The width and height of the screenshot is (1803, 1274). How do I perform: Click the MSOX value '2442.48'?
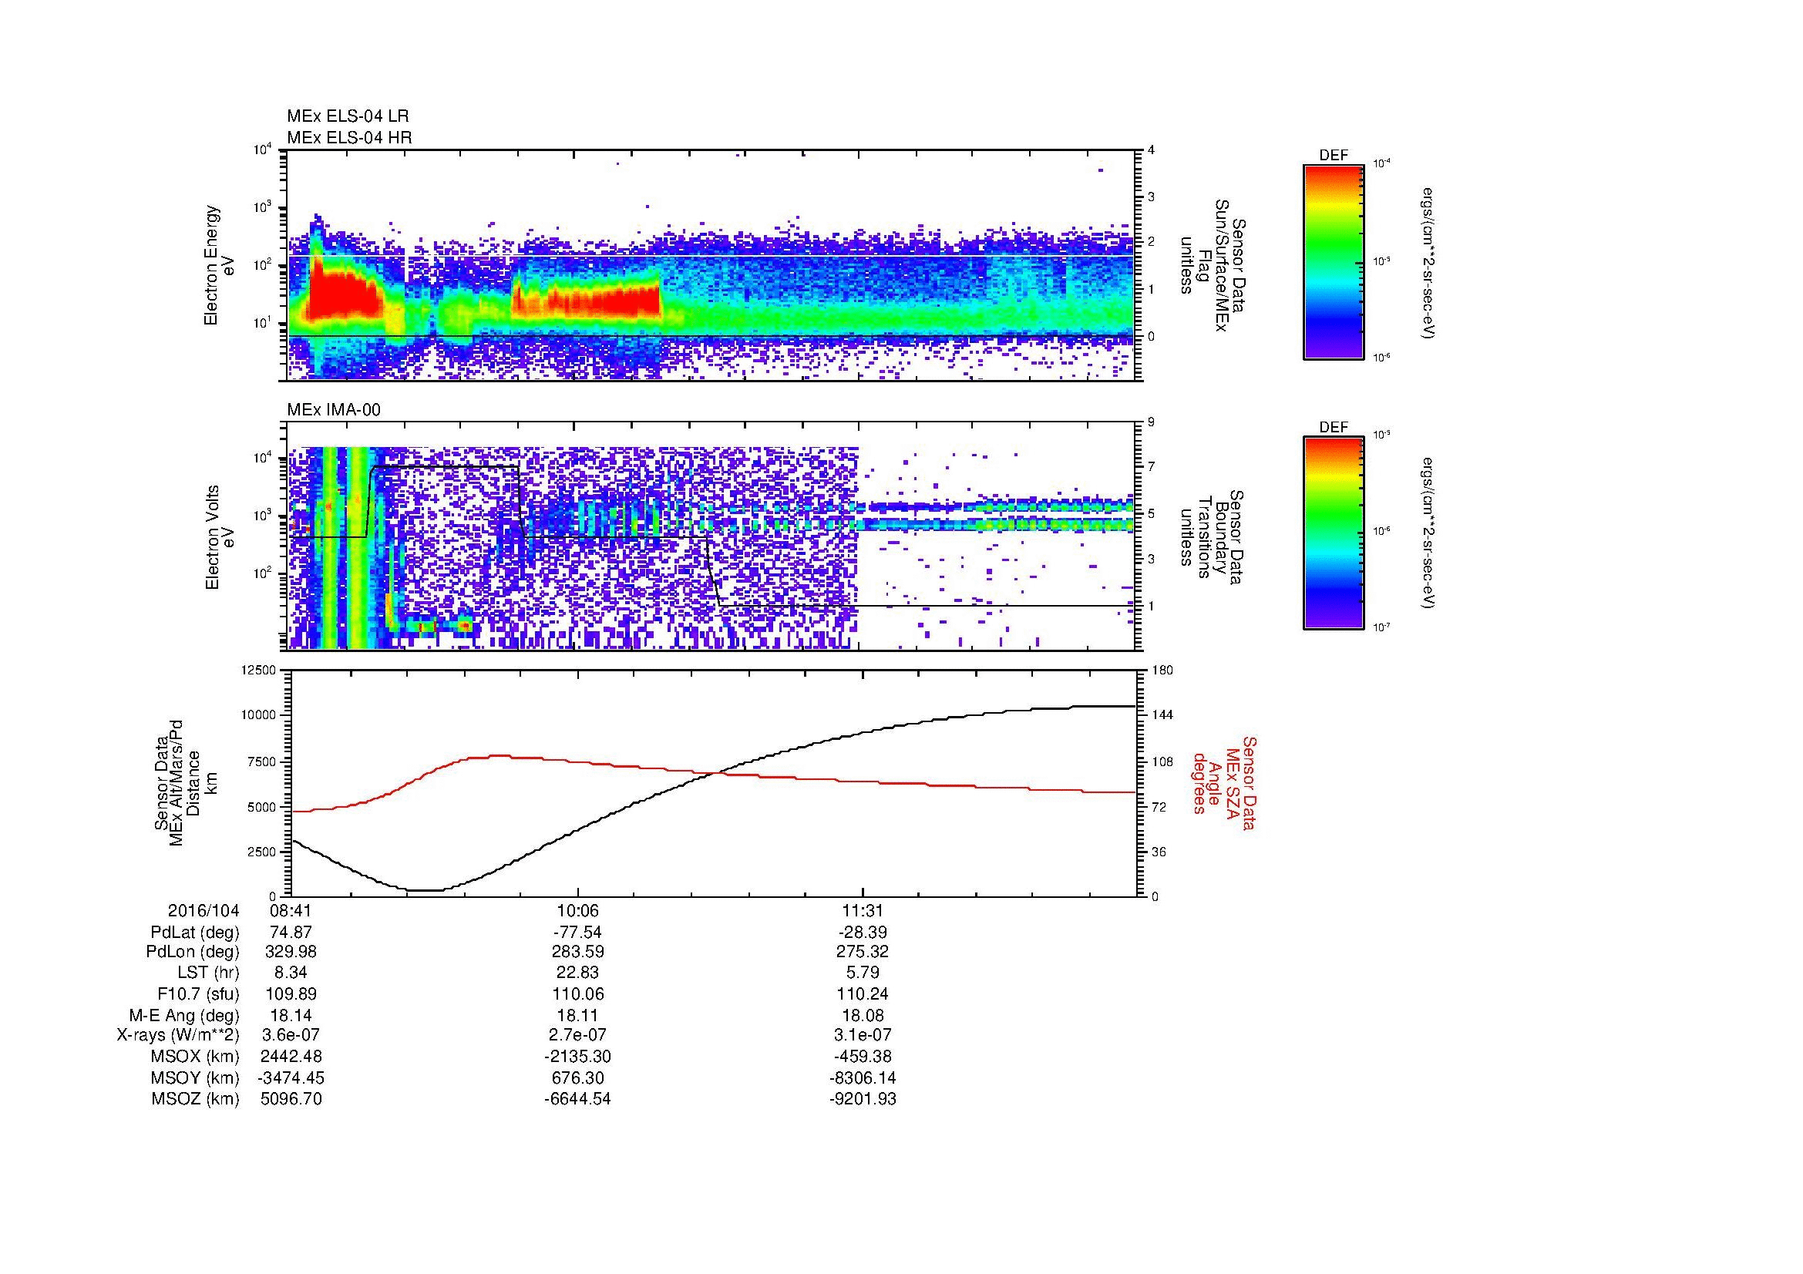[x=291, y=1057]
